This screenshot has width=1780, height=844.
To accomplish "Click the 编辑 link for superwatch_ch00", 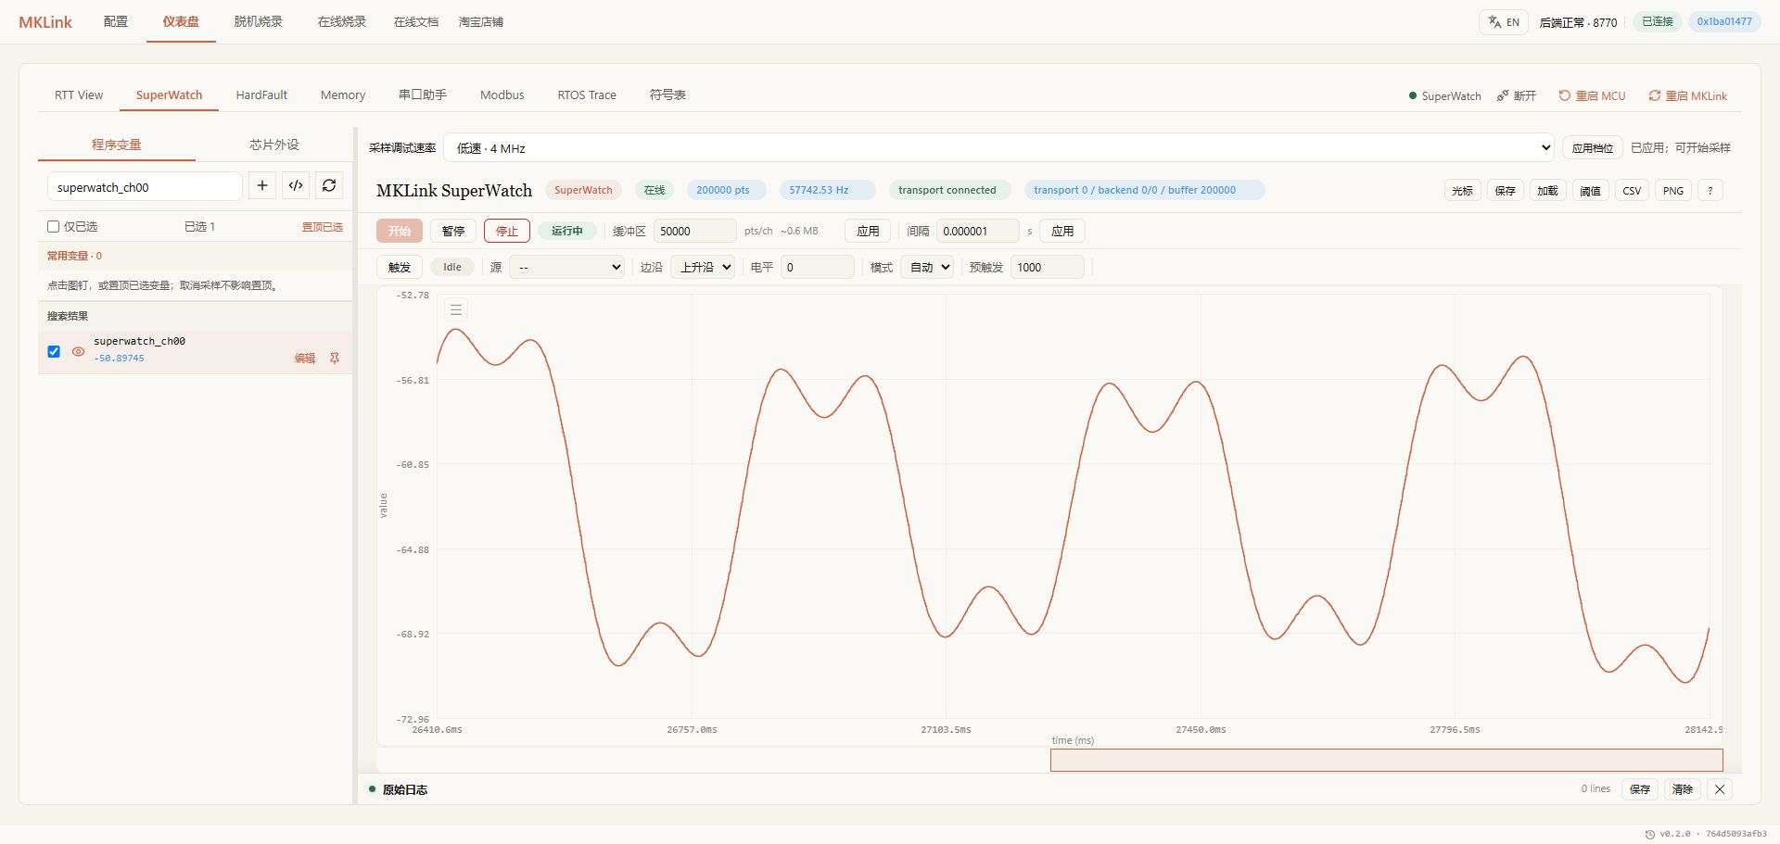I will click(305, 359).
